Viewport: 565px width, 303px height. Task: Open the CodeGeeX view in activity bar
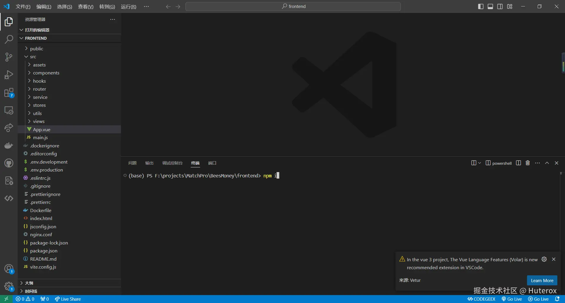[9, 198]
